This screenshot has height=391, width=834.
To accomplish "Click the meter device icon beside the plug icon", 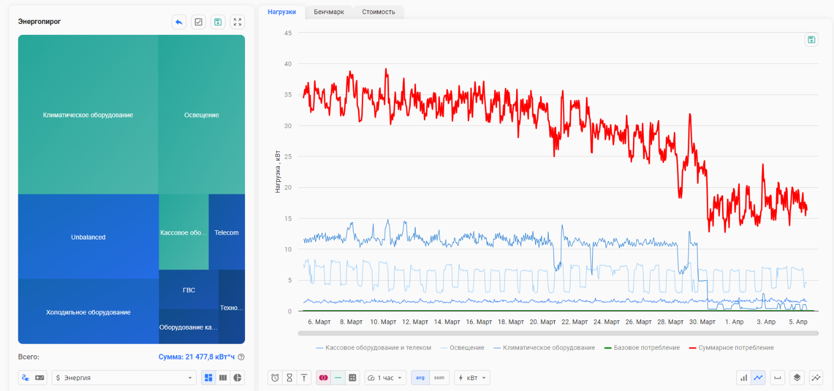I will click(40, 377).
